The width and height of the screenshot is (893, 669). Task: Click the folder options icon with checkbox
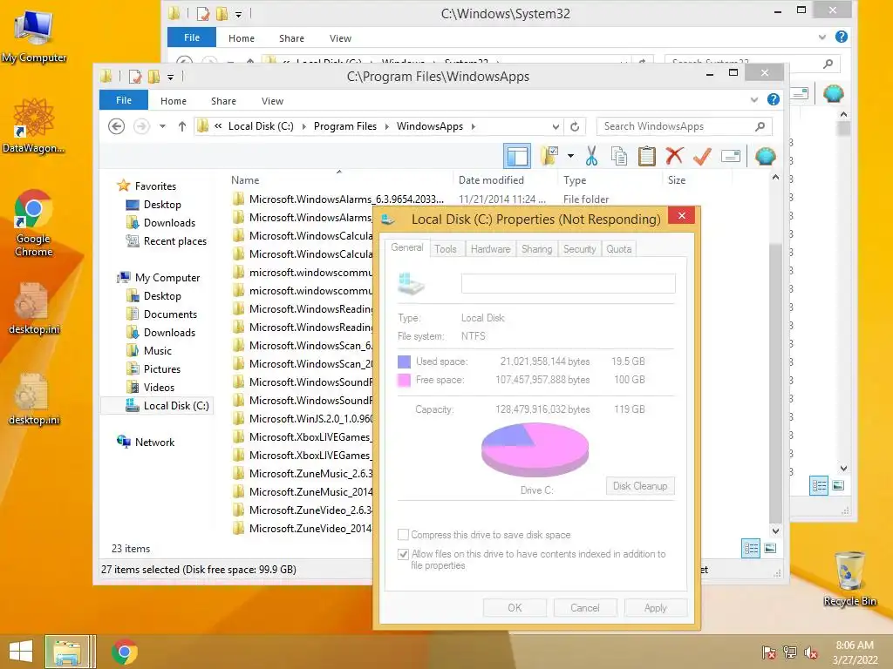coord(549,156)
